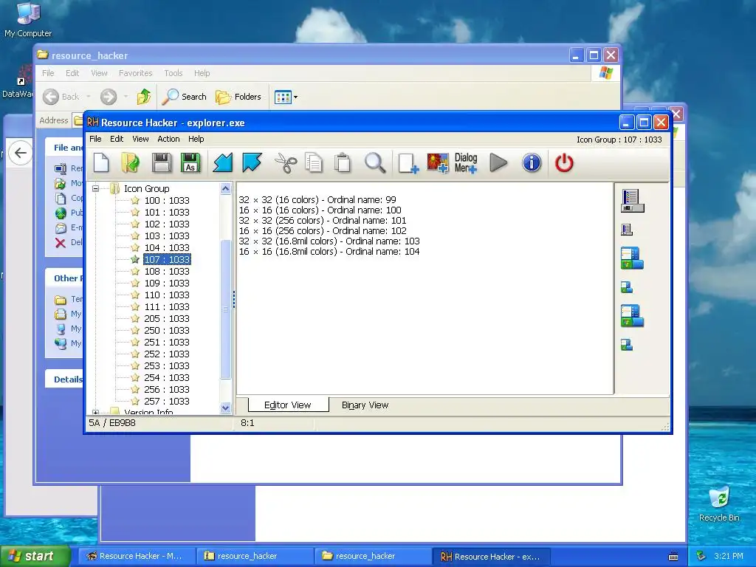The width and height of the screenshot is (756, 567).
Task: Click the Back button in Explorer window
Action: pos(61,97)
